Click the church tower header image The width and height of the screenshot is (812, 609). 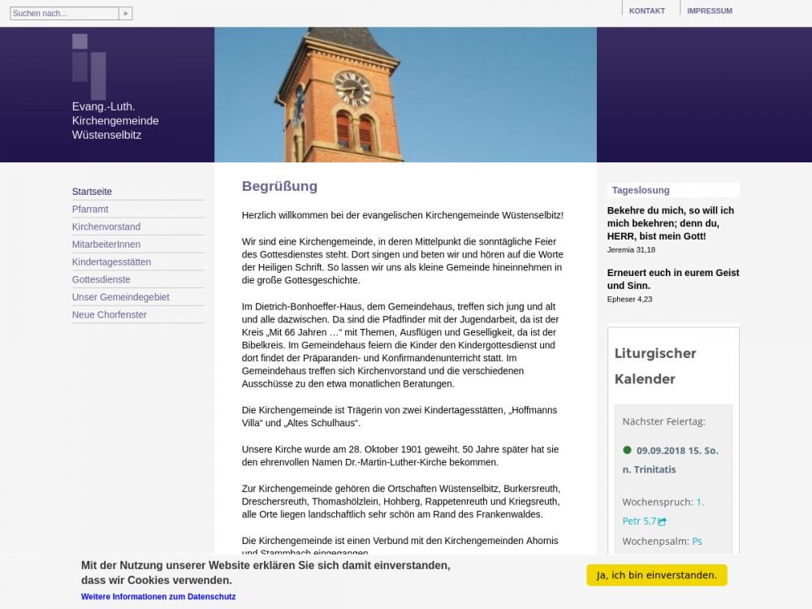(x=405, y=94)
